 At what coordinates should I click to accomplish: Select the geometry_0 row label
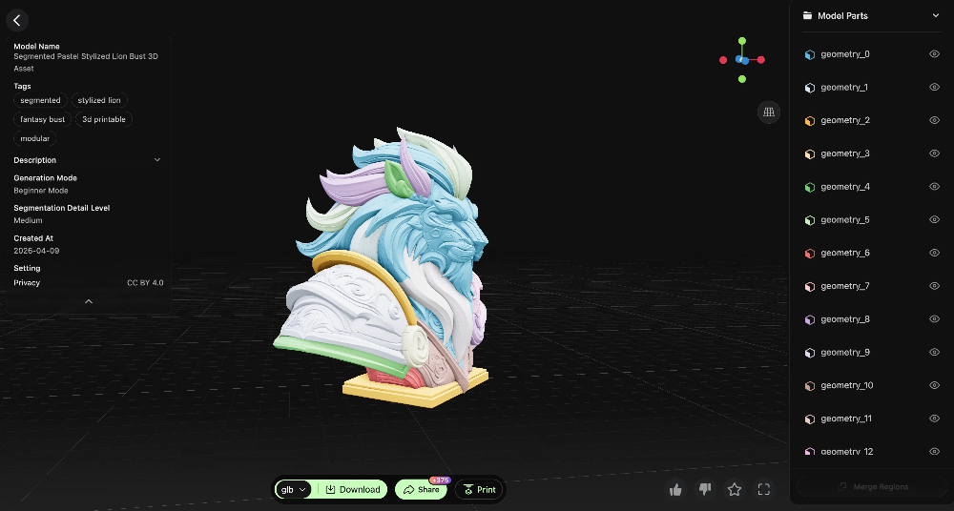tap(844, 54)
